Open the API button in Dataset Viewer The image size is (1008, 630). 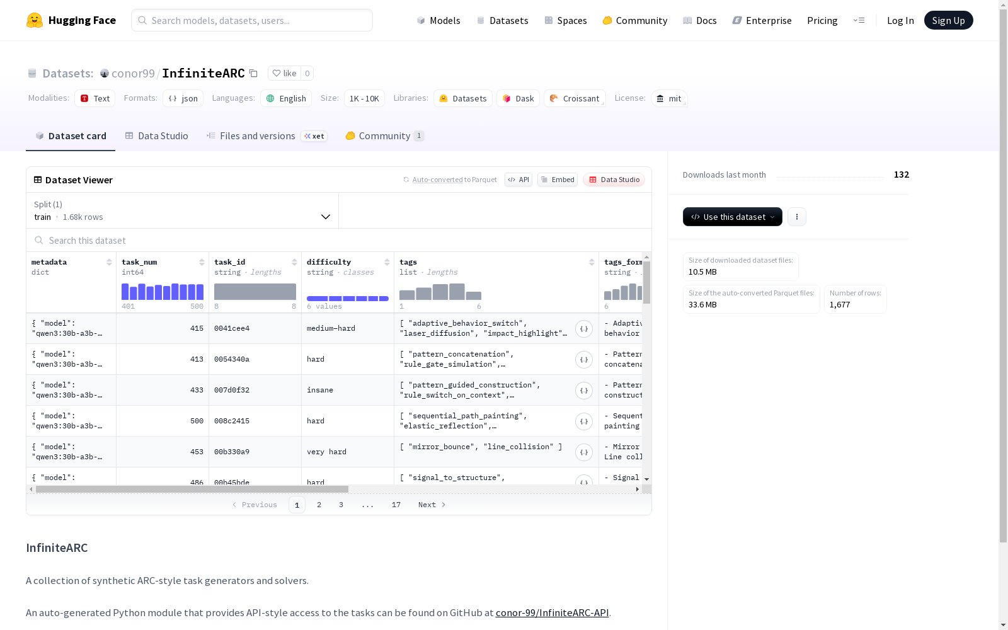(518, 180)
